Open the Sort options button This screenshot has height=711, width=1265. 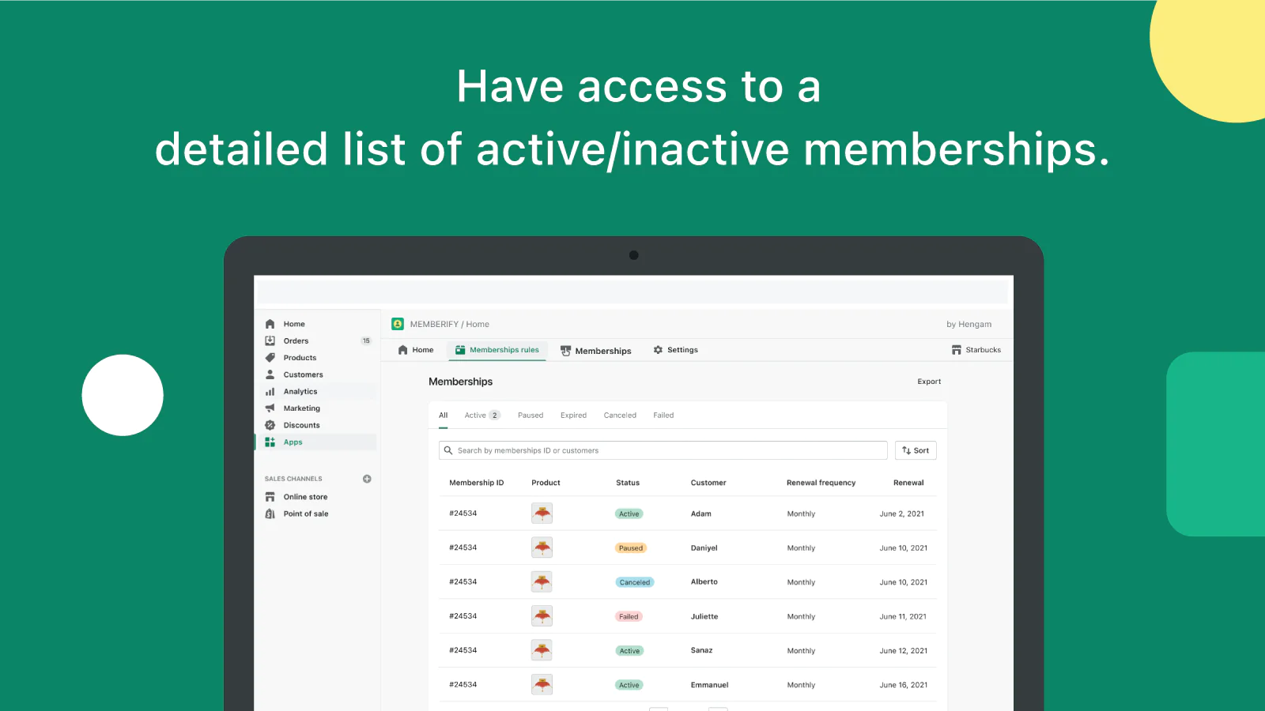[916, 450]
